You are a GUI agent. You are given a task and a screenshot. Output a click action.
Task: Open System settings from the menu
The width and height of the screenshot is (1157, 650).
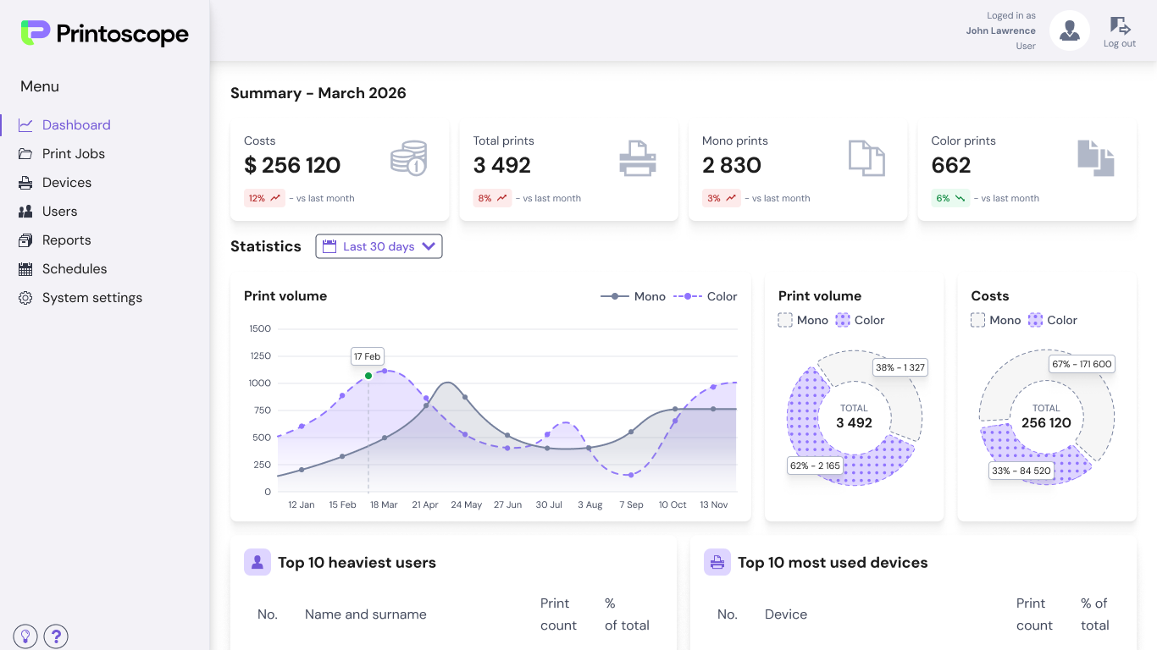point(91,297)
